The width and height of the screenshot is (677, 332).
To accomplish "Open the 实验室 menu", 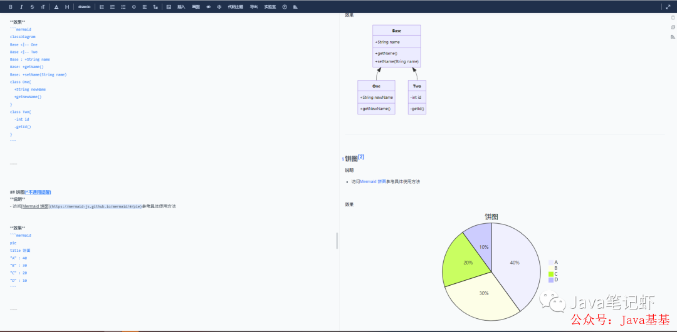I will coord(270,7).
